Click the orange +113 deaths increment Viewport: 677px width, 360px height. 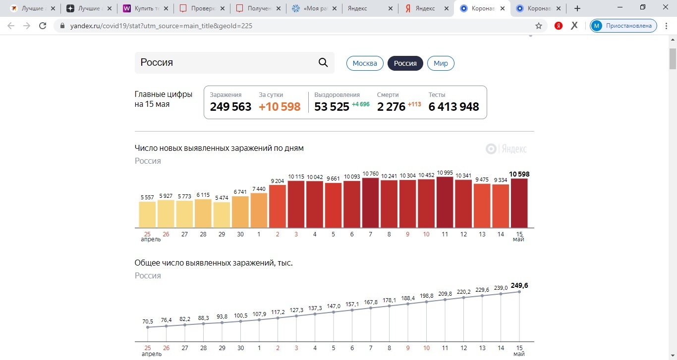click(414, 104)
